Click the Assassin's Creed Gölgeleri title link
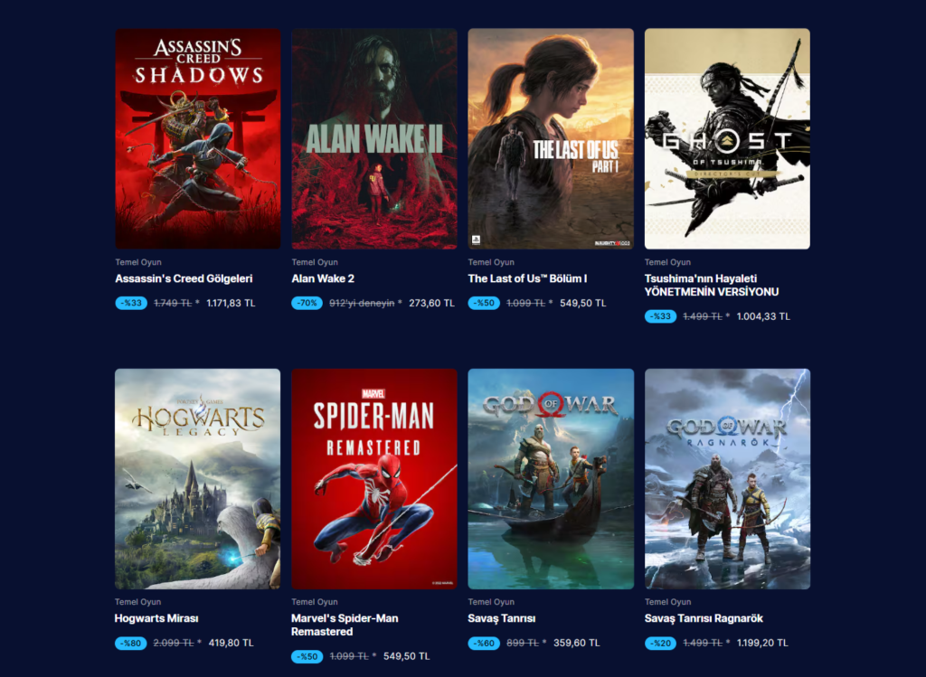 [x=184, y=278]
